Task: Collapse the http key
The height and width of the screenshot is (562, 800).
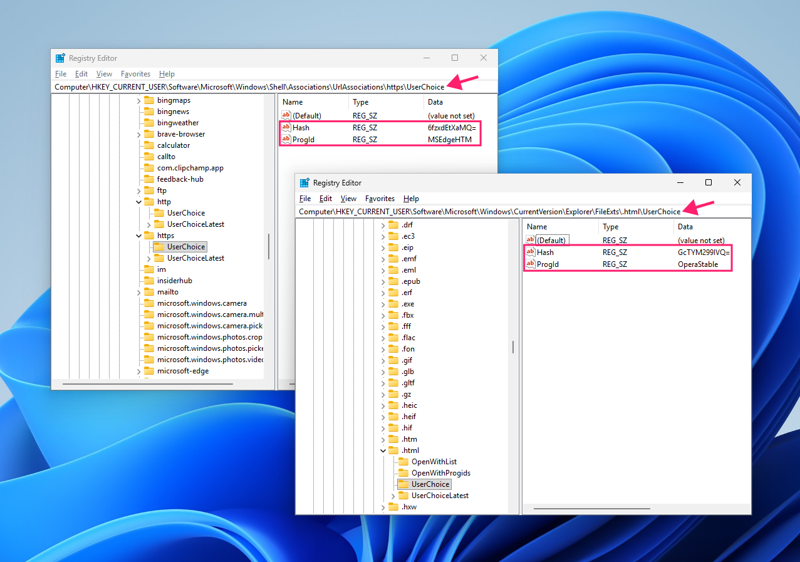Action: point(138,202)
